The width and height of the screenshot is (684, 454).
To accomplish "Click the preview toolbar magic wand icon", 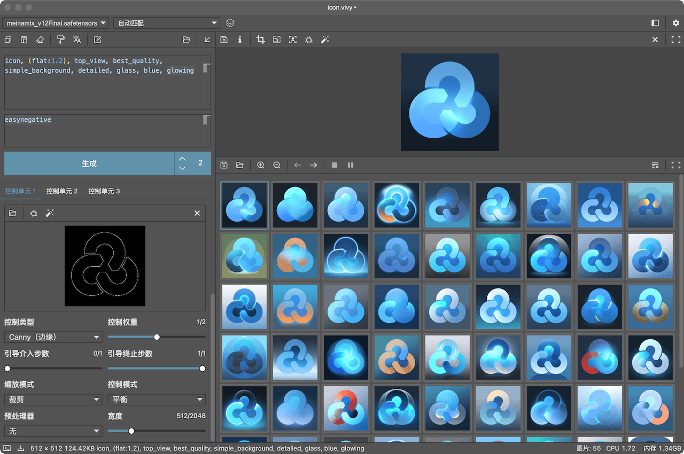I will click(x=325, y=40).
